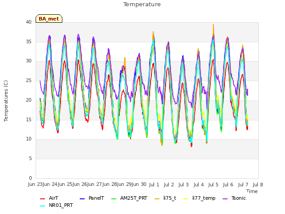Click the orange li75_t legend color marker
The image size is (285, 214).
click(x=157, y=198)
